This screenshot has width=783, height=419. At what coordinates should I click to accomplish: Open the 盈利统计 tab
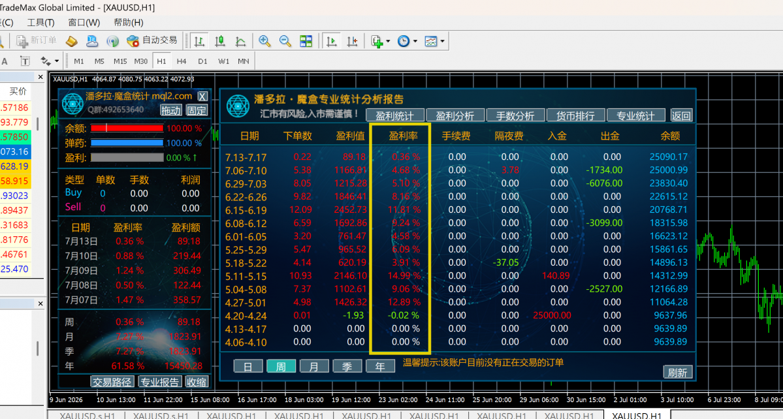click(394, 116)
